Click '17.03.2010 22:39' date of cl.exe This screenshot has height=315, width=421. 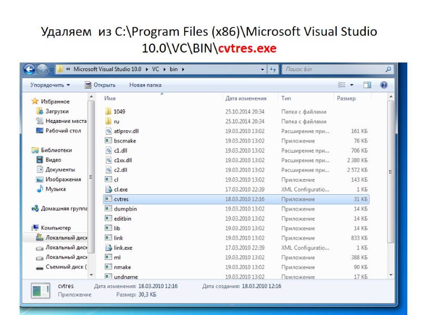click(245, 190)
